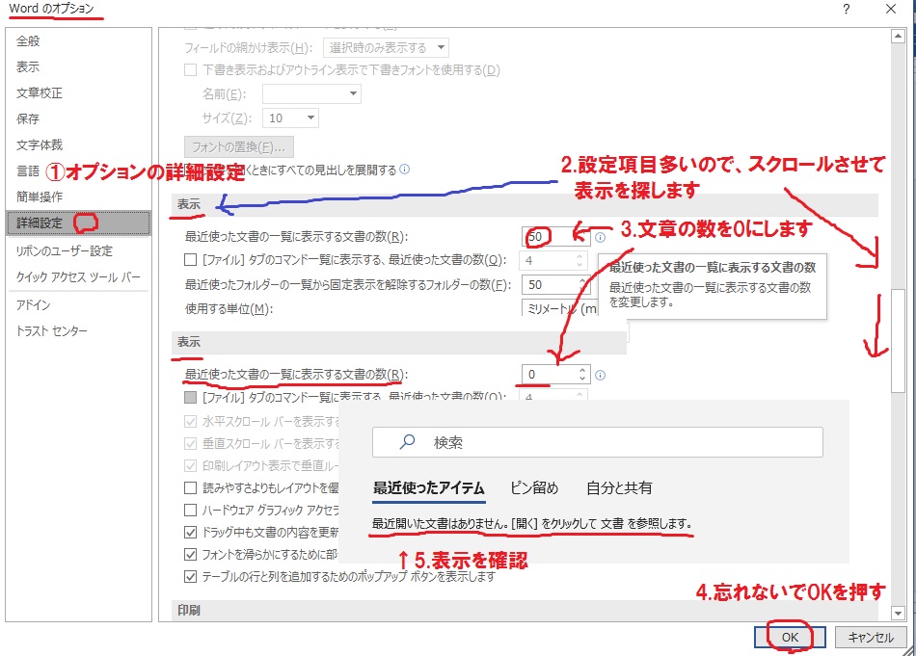Toggle ドラッグ中も文書の内容を更新 checkbox

[191, 533]
